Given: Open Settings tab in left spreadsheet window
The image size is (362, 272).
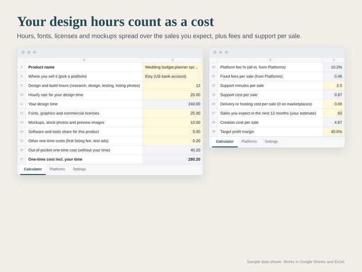Looking at the screenshot, I should click(x=79, y=169).
